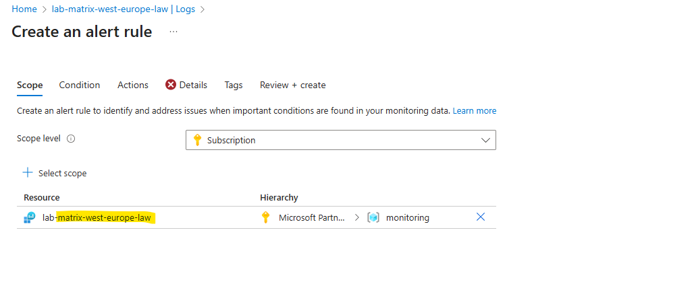Click the plus icon next to Select scope
This screenshot has width=694, height=288.
point(28,172)
